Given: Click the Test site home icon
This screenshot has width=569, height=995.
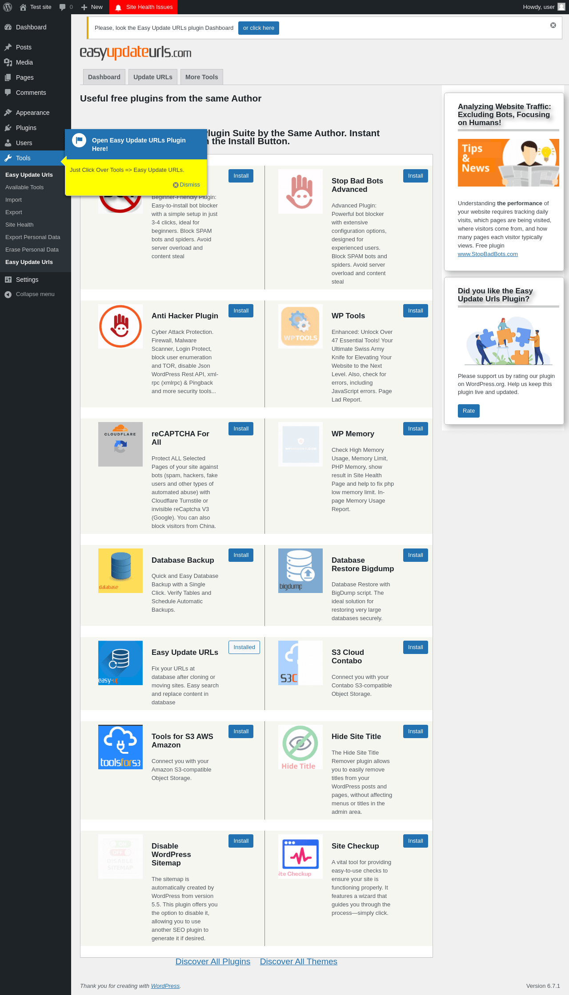Looking at the screenshot, I should 23,7.
